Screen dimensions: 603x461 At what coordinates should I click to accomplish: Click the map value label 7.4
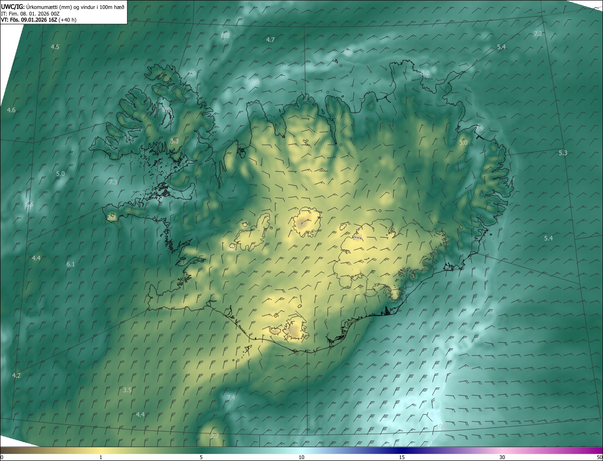[231, 398]
